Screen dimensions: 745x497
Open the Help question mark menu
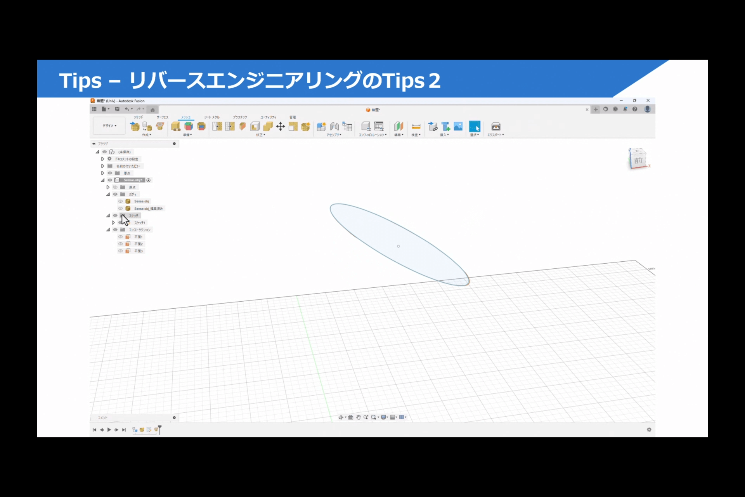pyautogui.click(x=635, y=109)
